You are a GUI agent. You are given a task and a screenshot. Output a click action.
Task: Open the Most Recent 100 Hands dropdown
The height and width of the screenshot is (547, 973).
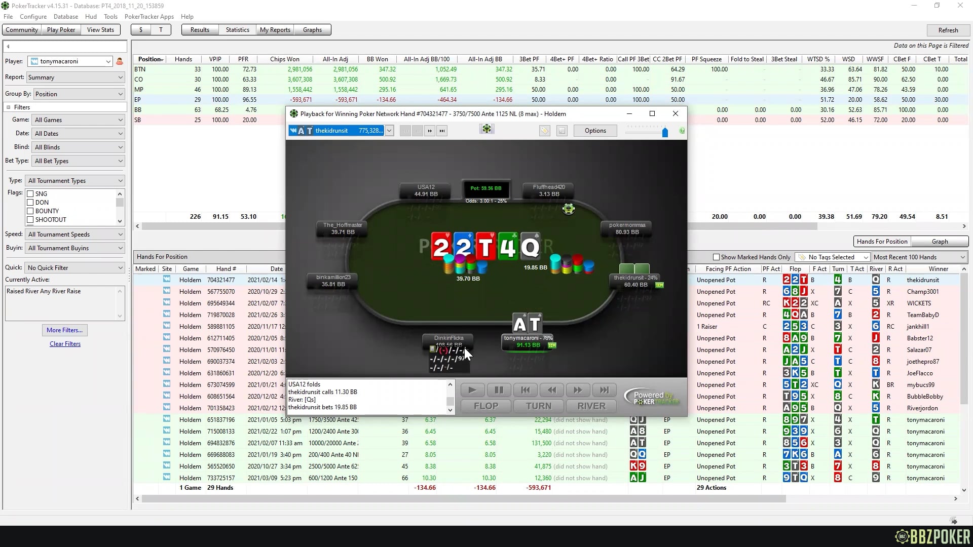[x=919, y=257]
